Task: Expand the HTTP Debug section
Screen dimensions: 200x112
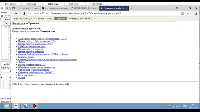Action: coord(1,99)
